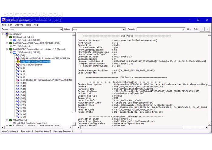Screen dimensions: 212x150
Task: Collapse USB-Root-Hub under the eXtensible Hostcontroller
Action: 11,52
